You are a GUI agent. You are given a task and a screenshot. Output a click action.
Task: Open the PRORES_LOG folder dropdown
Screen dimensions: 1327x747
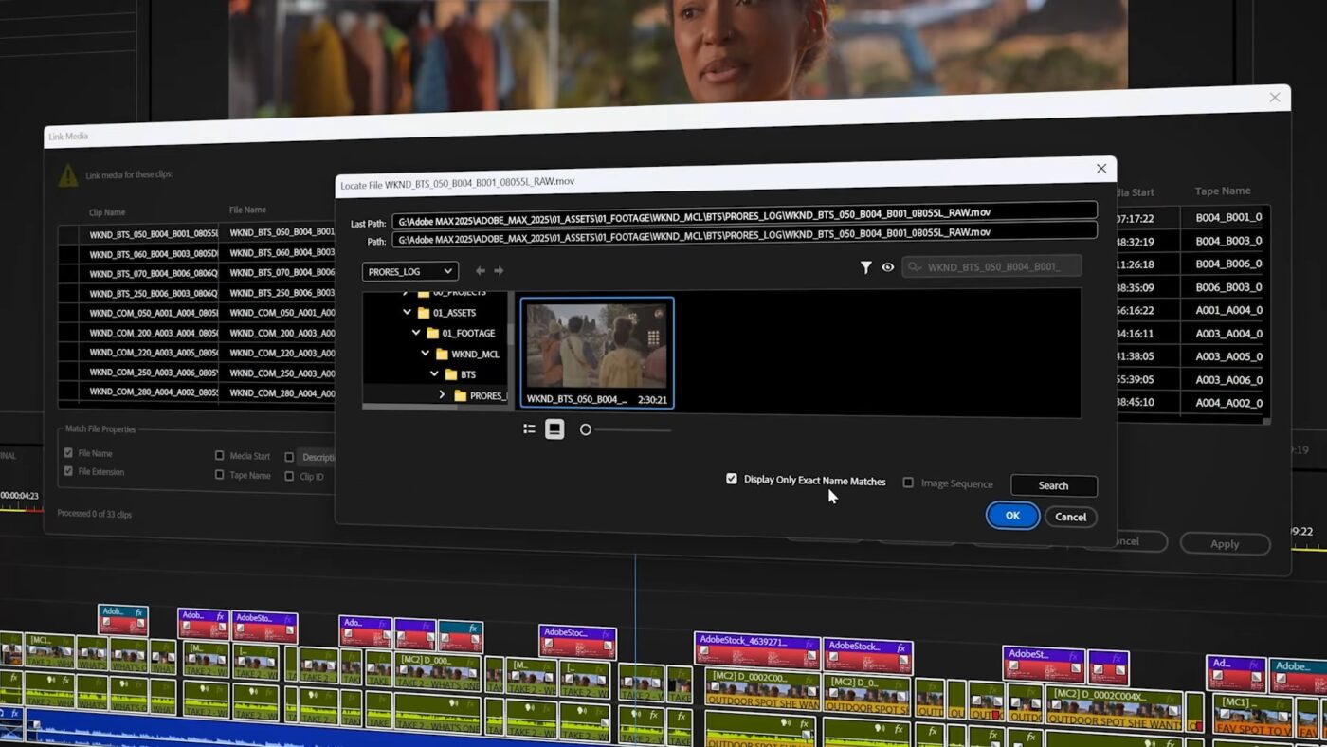(410, 271)
